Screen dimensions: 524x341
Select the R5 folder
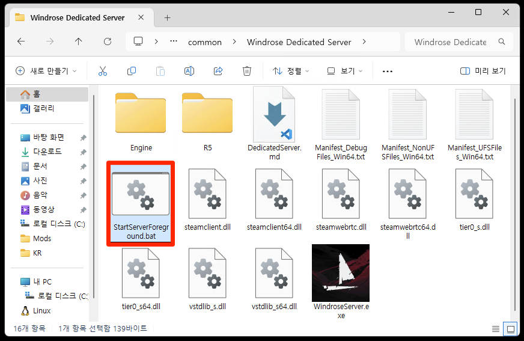point(207,121)
